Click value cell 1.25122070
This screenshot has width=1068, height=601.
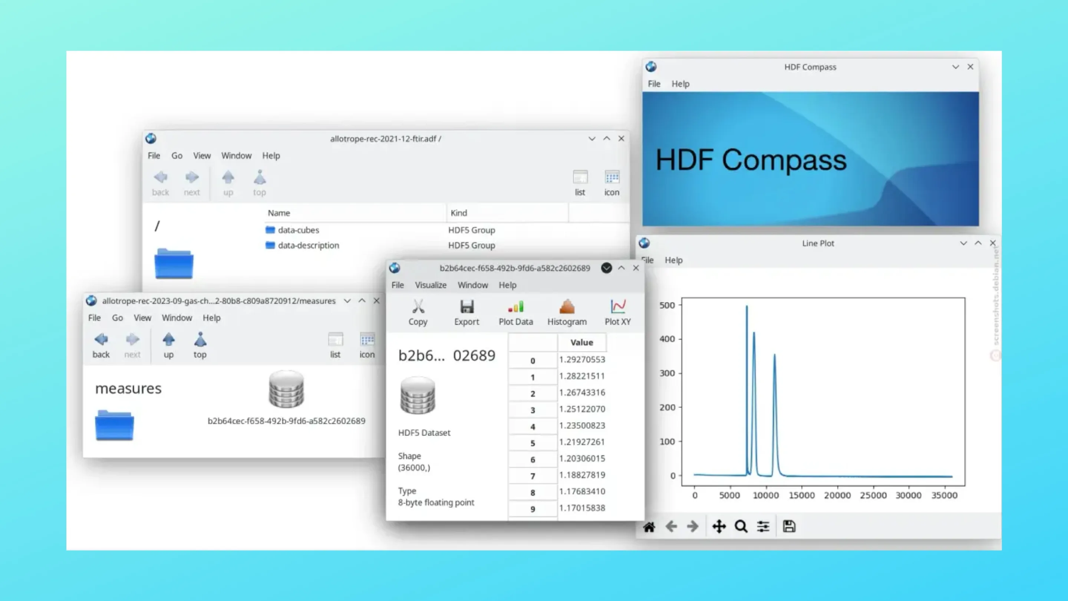pyautogui.click(x=582, y=409)
